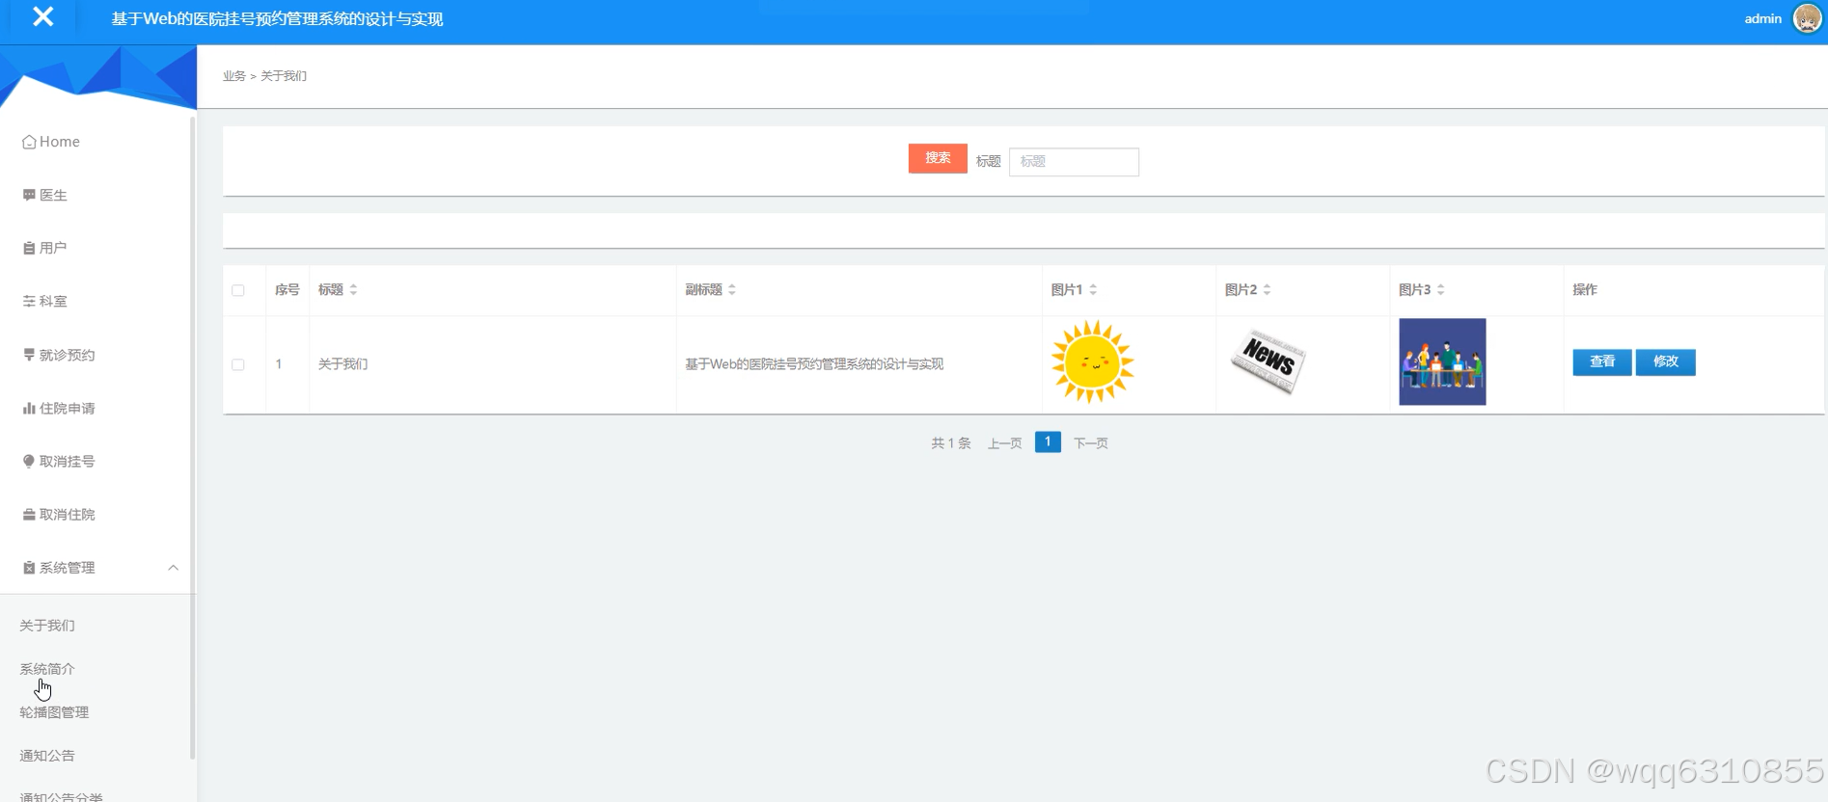This screenshot has height=802, width=1828.
Task: Click the Home house icon
Action: (29, 142)
